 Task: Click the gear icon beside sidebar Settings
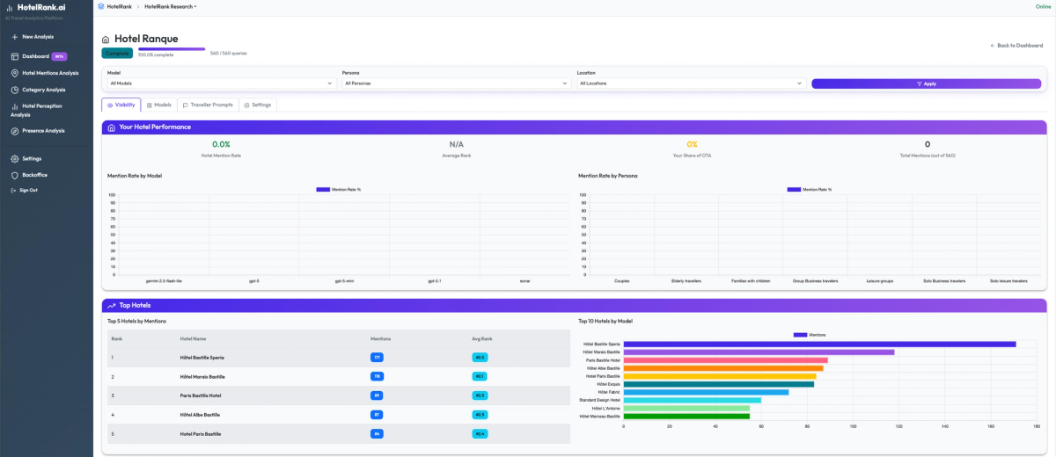coord(14,159)
